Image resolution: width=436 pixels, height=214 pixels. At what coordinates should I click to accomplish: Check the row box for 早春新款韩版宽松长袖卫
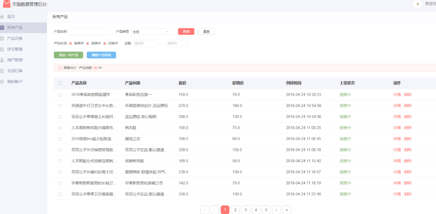(x=59, y=183)
